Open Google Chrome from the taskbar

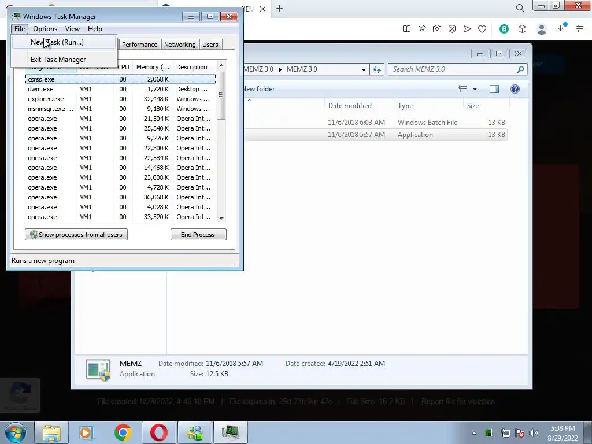click(123, 432)
